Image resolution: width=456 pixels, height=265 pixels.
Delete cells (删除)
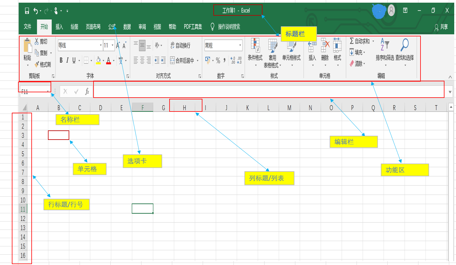(325, 52)
